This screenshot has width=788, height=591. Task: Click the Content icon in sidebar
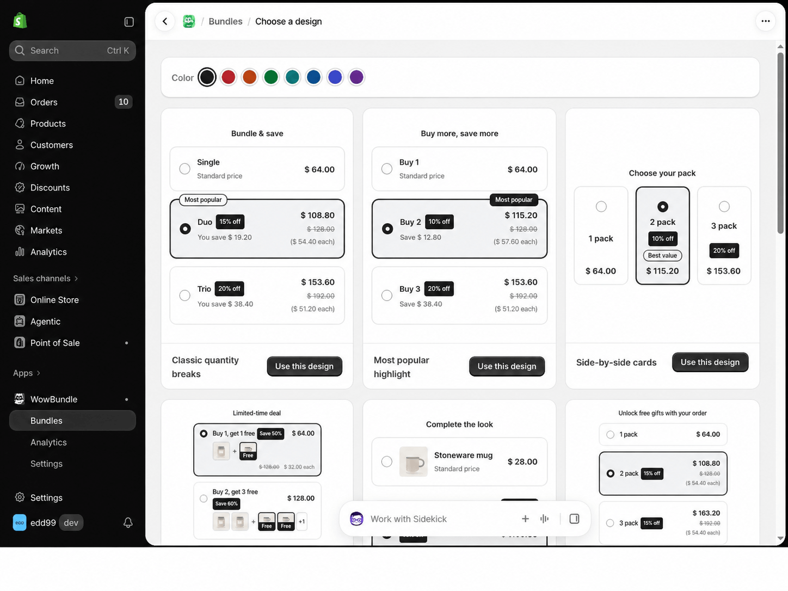(20, 209)
